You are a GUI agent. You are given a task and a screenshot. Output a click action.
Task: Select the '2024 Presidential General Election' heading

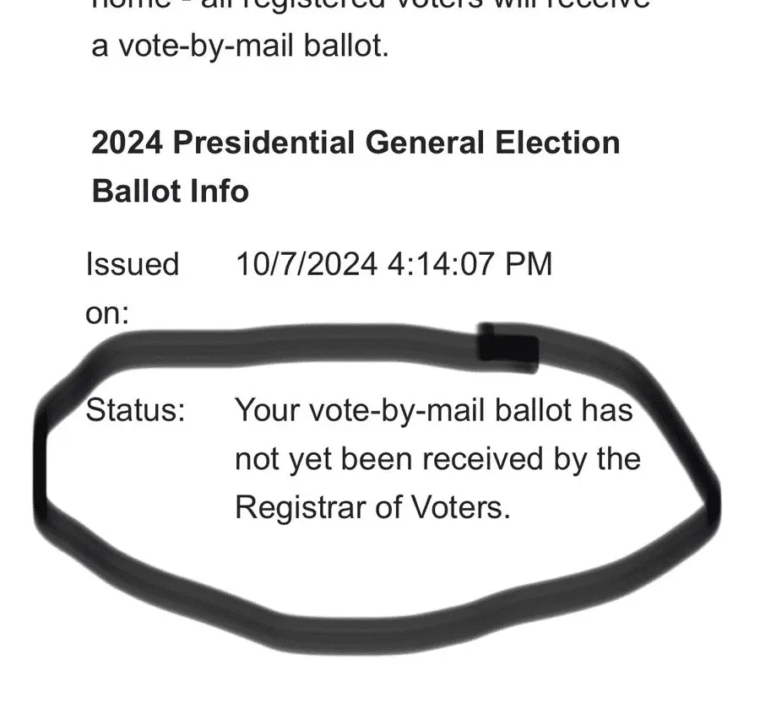pos(356,143)
